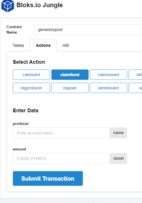Choose the calreward action
This screenshot has width=142, height=203.
pos(31,75)
